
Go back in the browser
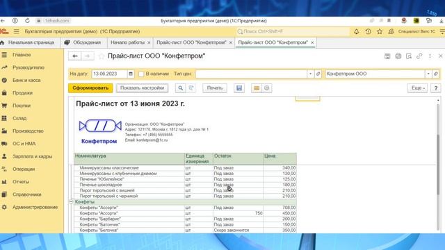(3, 21)
